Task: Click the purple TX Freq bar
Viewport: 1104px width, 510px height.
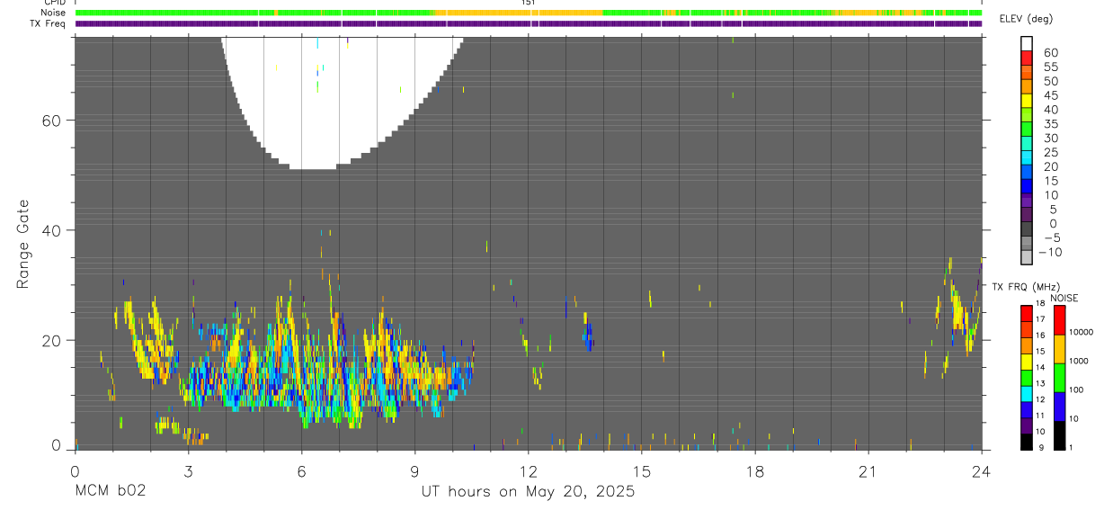Action: click(529, 24)
